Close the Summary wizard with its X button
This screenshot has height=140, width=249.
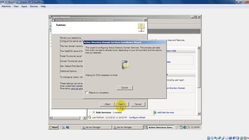145,20
